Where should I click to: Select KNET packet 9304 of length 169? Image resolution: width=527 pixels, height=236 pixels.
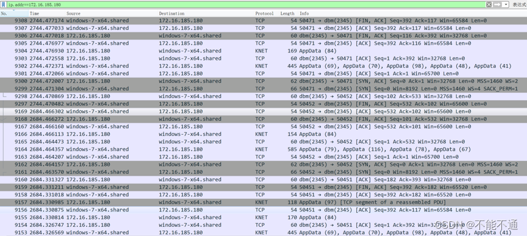pos(263,51)
